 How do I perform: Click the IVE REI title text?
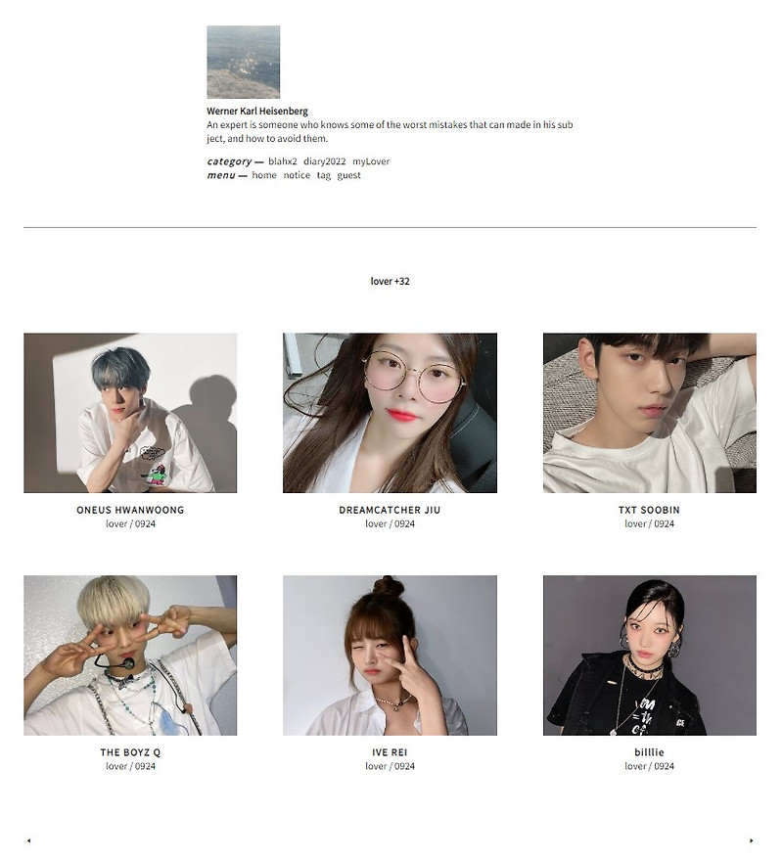click(x=390, y=752)
